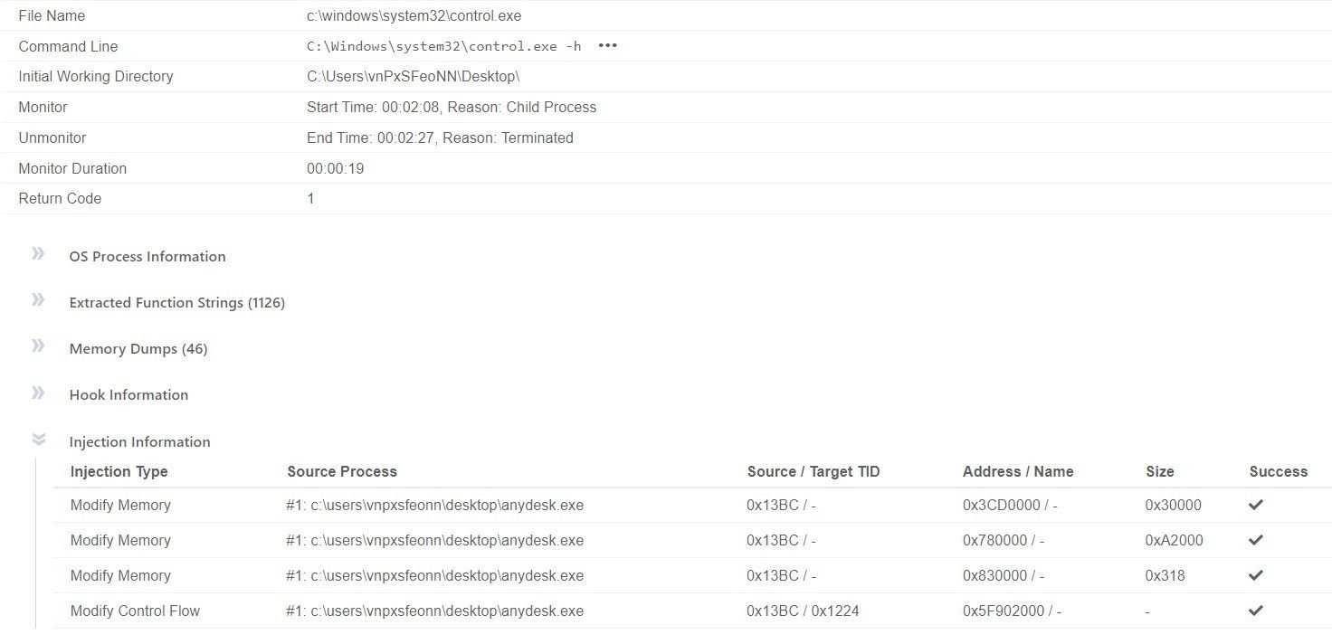This screenshot has width=1332, height=644.
Task: Click the Size column header
Action: click(x=1159, y=471)
